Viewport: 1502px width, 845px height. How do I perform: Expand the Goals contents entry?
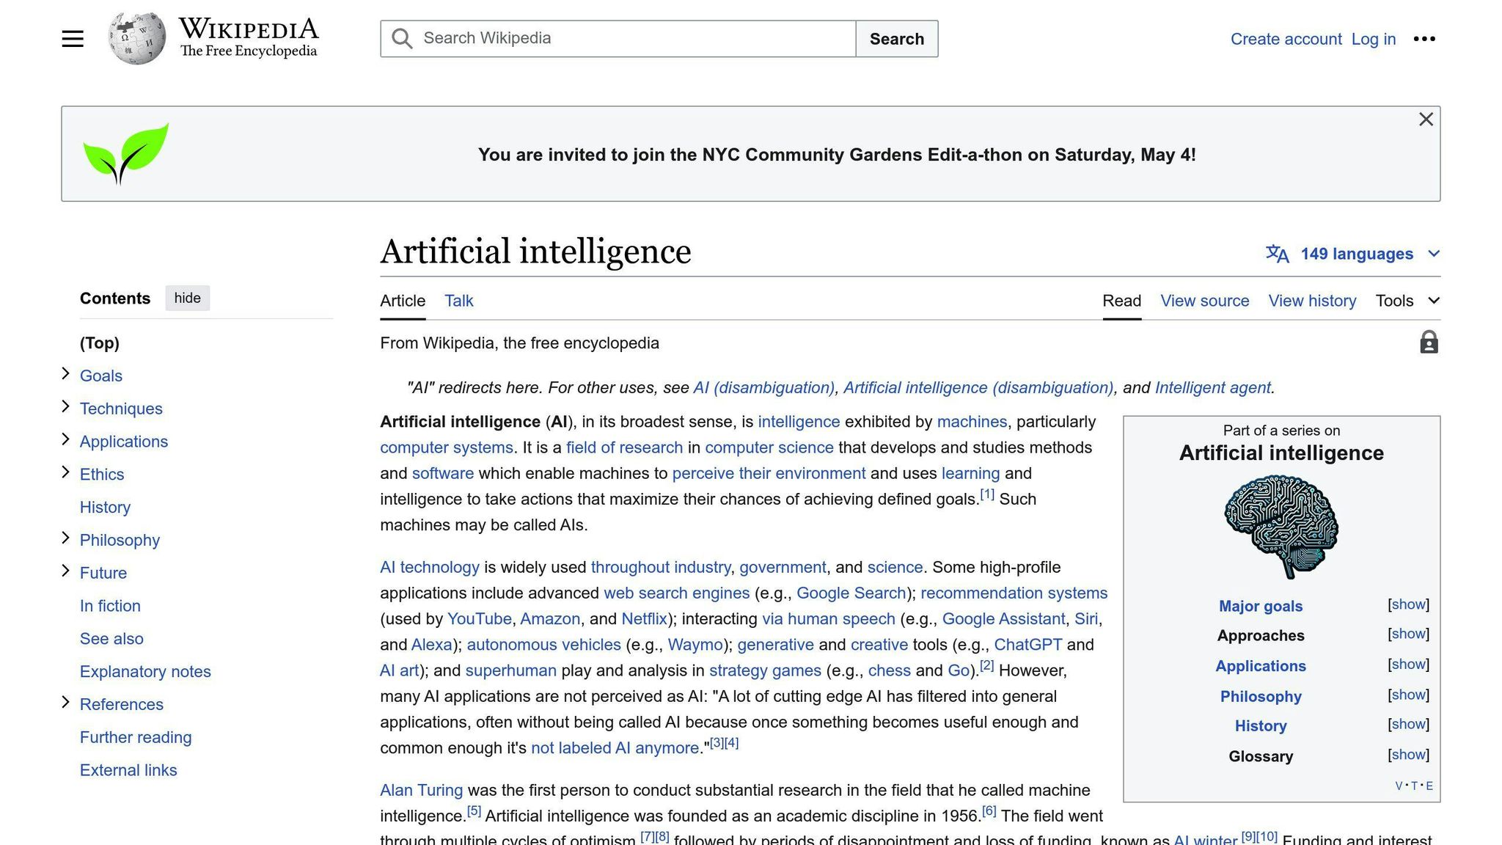pyautogui.click(x=65, y=374)
